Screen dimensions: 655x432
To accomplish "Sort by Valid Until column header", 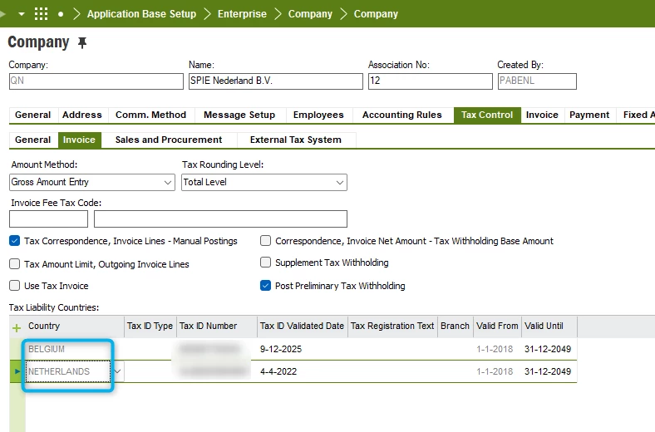I will click(549, 326).
